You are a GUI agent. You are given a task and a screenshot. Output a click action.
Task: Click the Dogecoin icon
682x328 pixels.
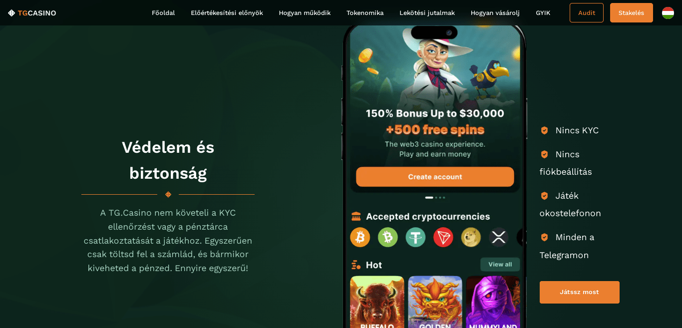click(471, 237)
